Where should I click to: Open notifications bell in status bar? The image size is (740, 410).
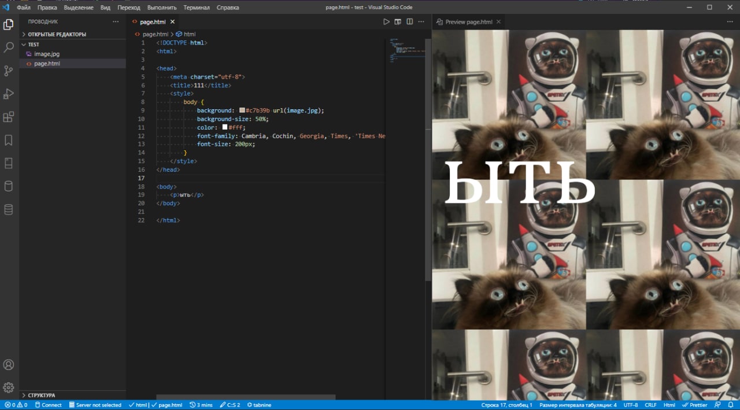(x=731, y=405)
